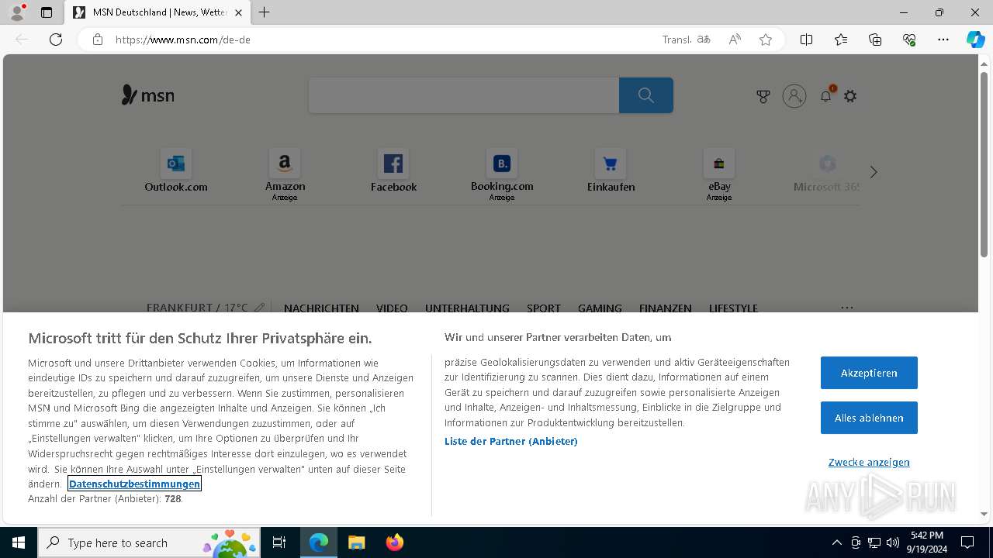
Task: Close the MSN Deutschland tab
Action: click(238, 12)
